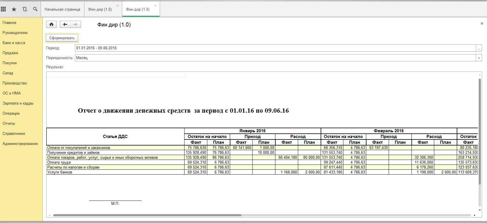
Task: Open the Favorites star icon
Action: click(14, 9)
